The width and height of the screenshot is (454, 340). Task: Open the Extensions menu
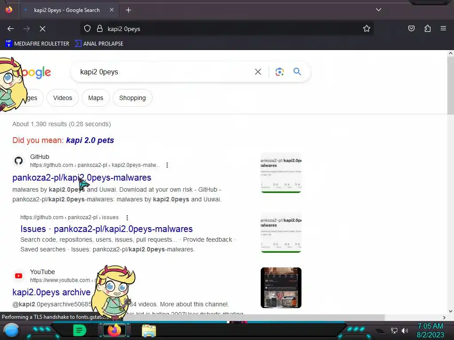(427, 28)
